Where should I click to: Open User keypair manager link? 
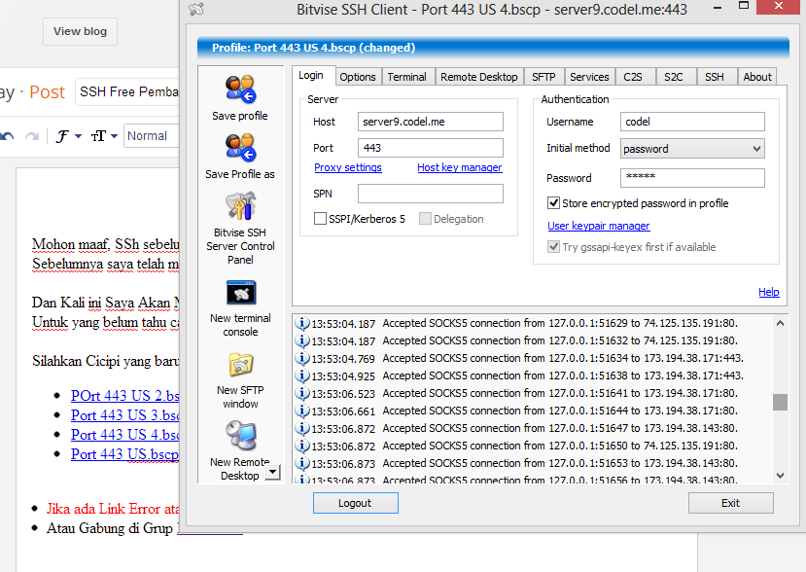point(598,226)
